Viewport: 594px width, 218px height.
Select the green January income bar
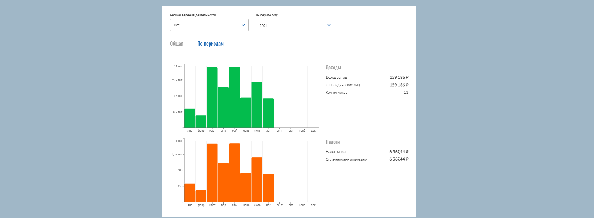pyautogui.click(x=190, y=118)
